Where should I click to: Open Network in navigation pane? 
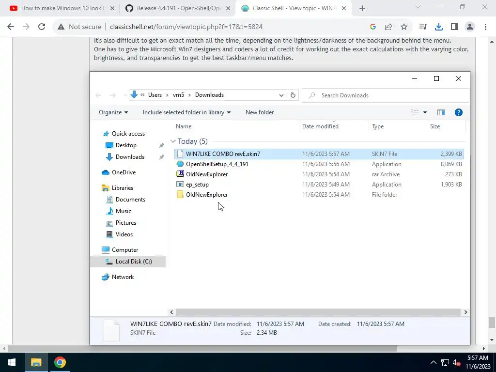123,277
